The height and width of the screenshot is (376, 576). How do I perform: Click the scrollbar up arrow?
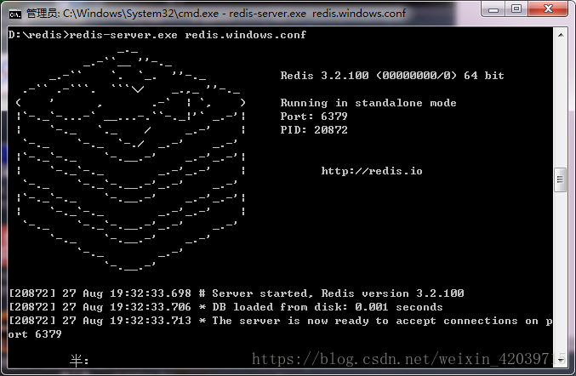561,35
